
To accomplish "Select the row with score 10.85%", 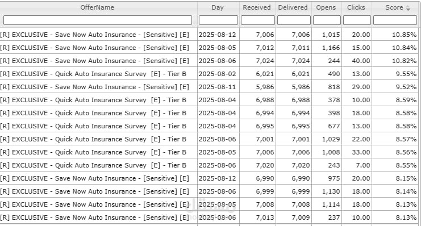I will (209, 35).
